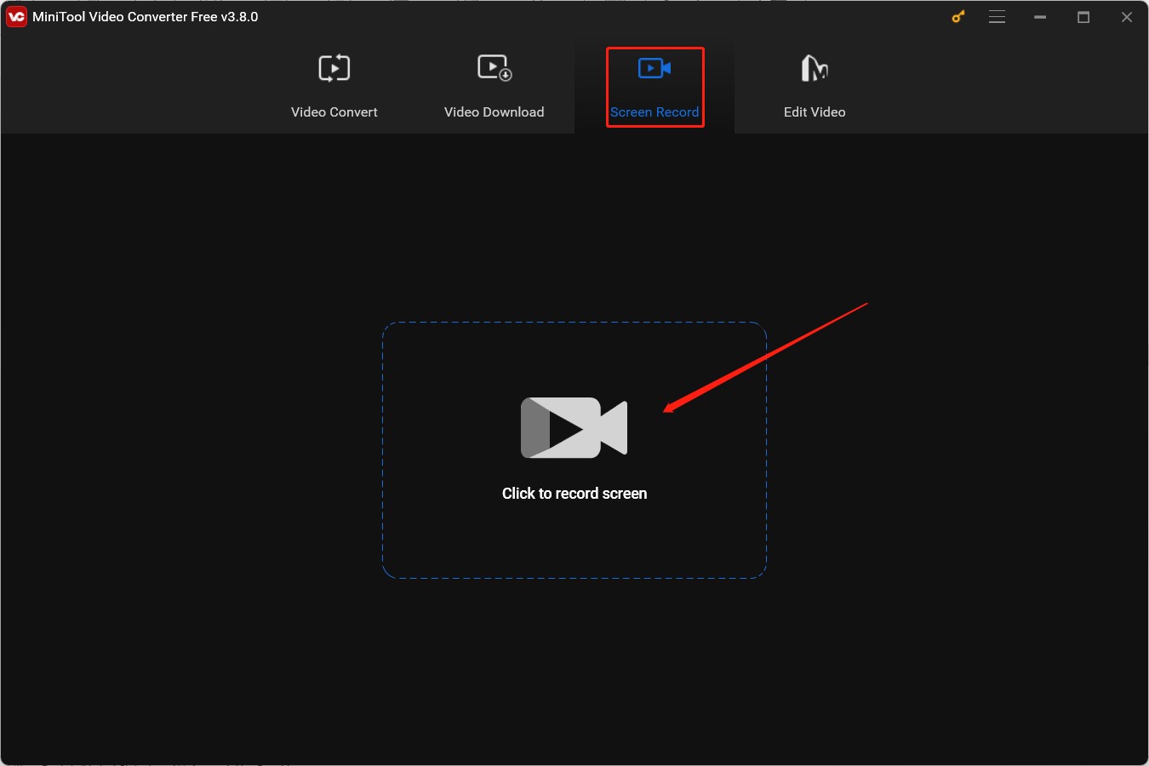Screen dimensions: 1149x766
Task: Select the Screen Record tab
Action: pyautogui.click(x=655, y=87)
